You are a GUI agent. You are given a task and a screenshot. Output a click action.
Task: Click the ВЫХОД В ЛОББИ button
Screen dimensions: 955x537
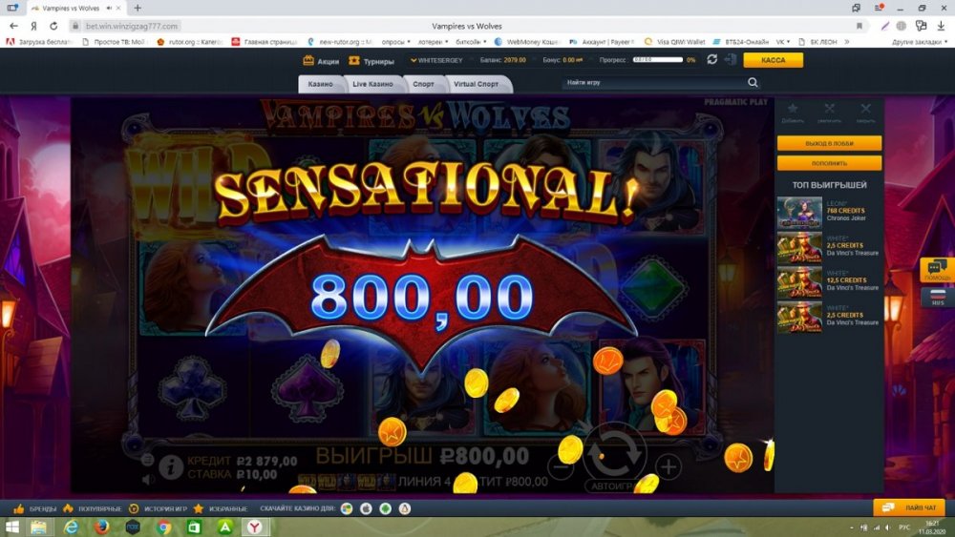[x=828, y=143]
